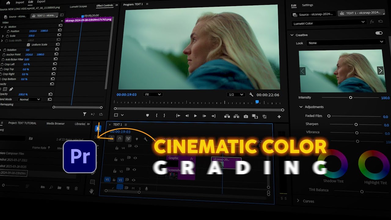This screenshot has width=391, height=220.
Task: Toggle the Creative section switch
Action: click(379, 33)
